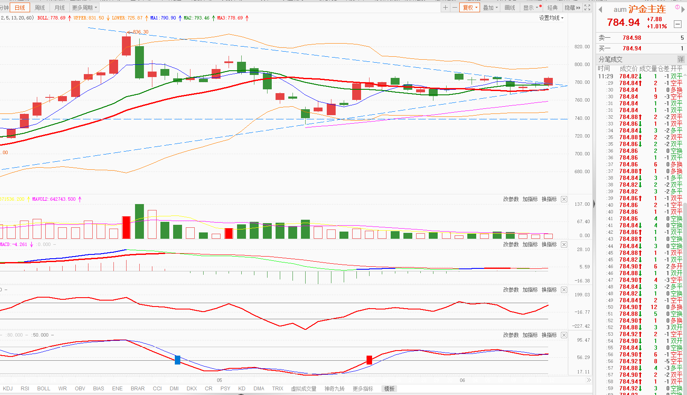
Task: Select the BIAS indicator tab
Action: point(99,389)
